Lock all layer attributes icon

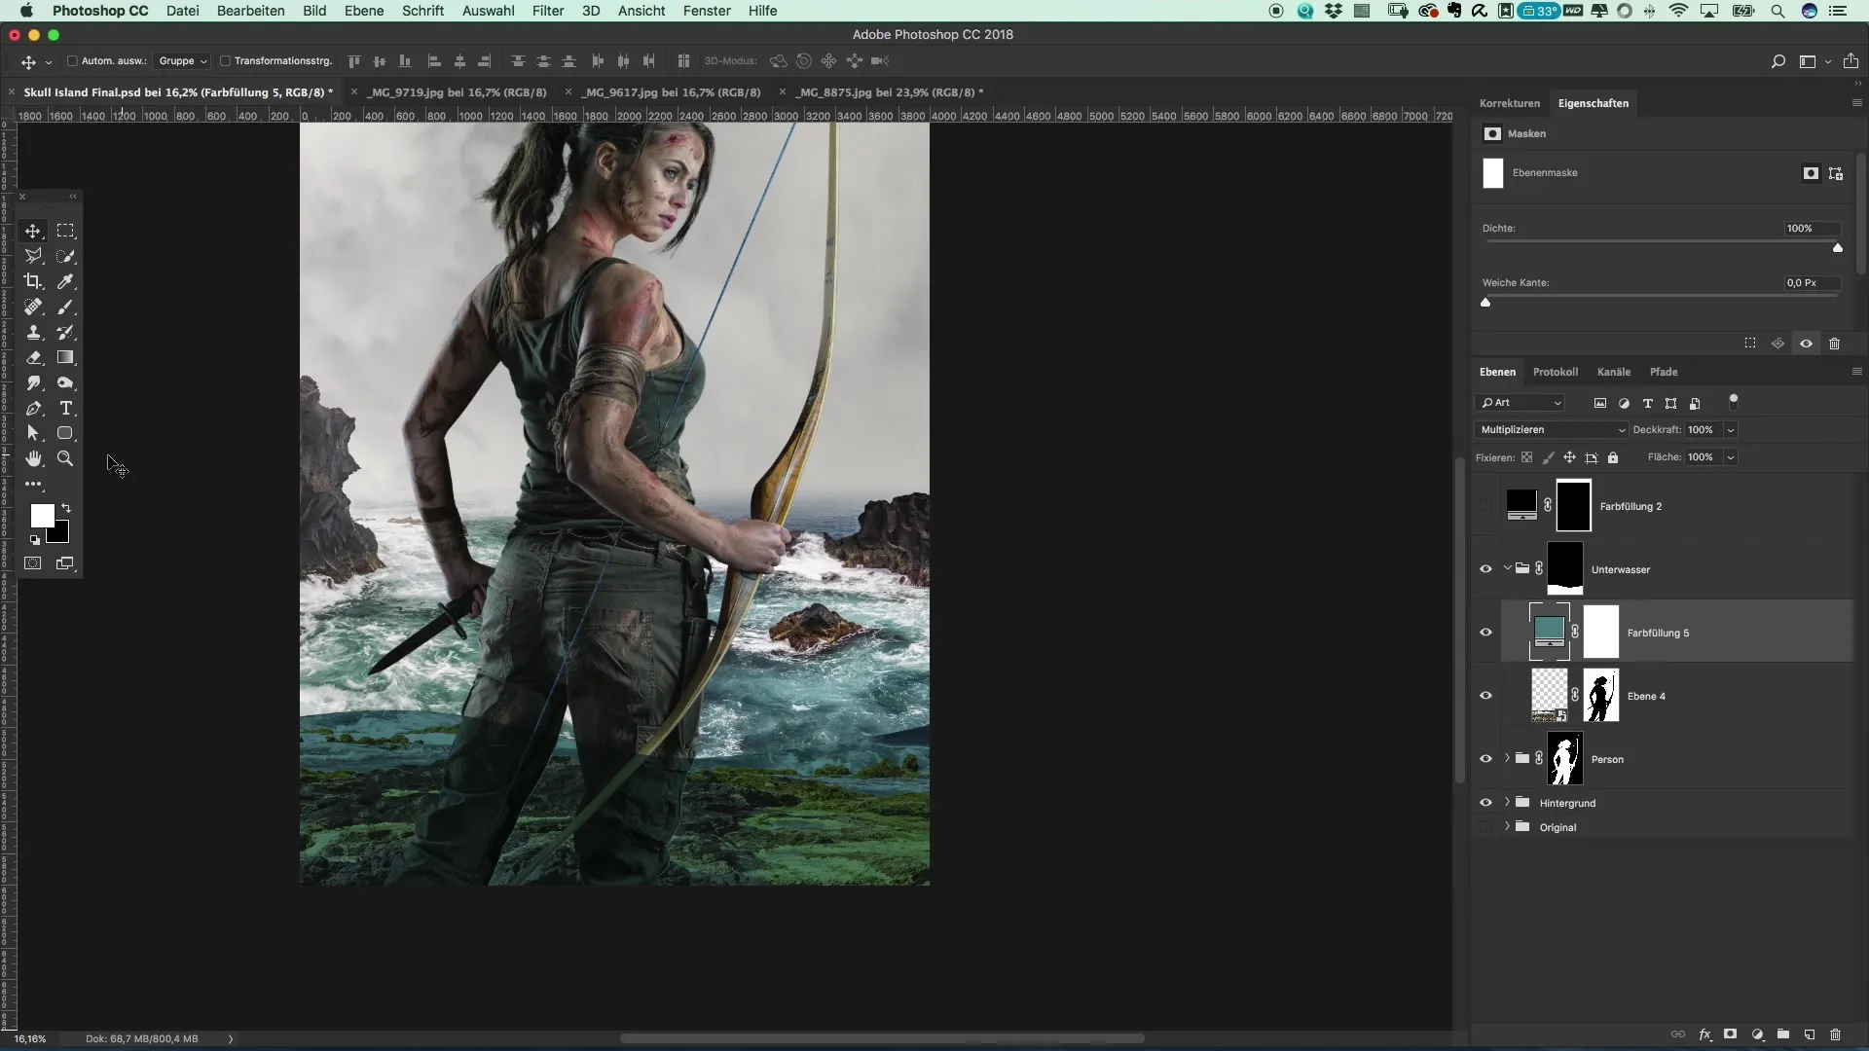pos(1613,457)
